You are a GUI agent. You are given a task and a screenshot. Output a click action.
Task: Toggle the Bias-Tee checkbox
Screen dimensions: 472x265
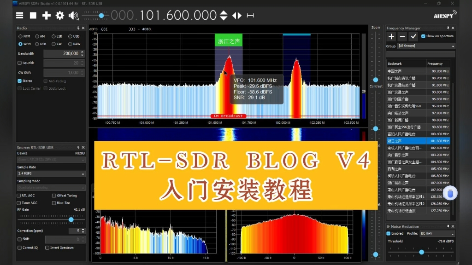tap(54, 203)
